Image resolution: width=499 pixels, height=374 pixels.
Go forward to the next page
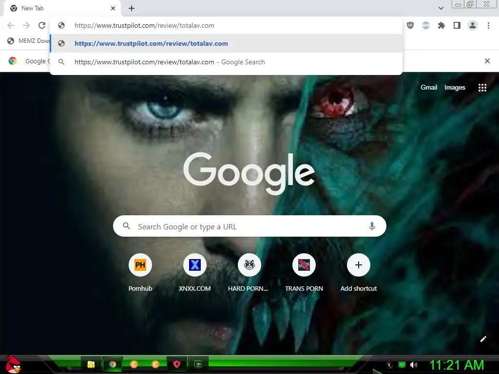click(x=26, y=25)
